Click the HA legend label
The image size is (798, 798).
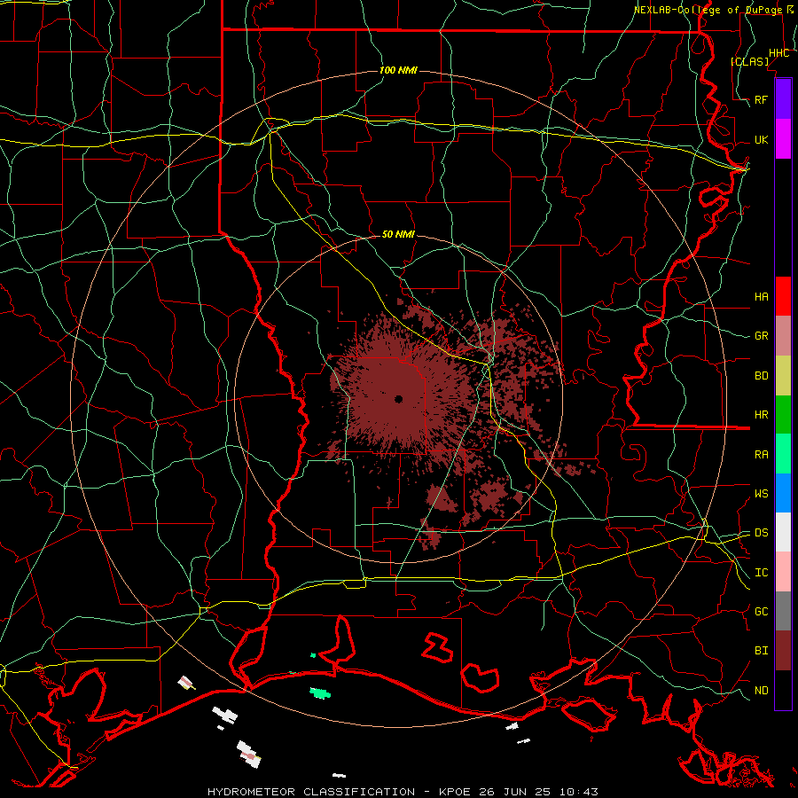tap(762, 296)
